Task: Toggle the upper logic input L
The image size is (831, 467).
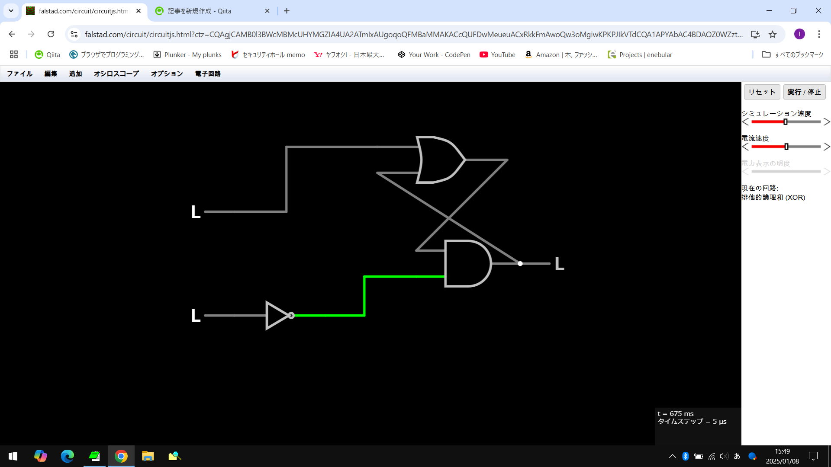Action: [196, 212]
